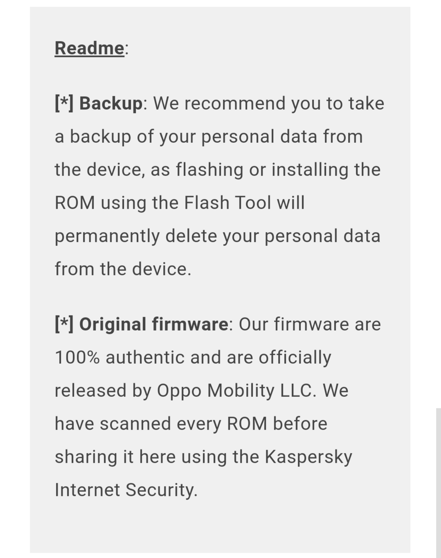Click the scrollbar thumb on the right edge

pyautogui.click(x=438, y=483)
